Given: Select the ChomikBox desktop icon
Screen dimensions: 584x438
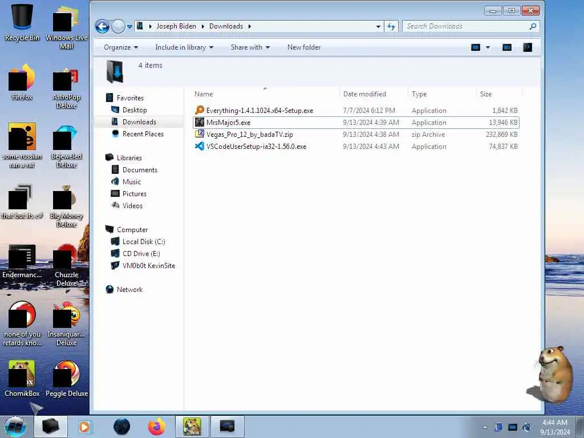Looking at the screenshot, I should click(22, 379).
